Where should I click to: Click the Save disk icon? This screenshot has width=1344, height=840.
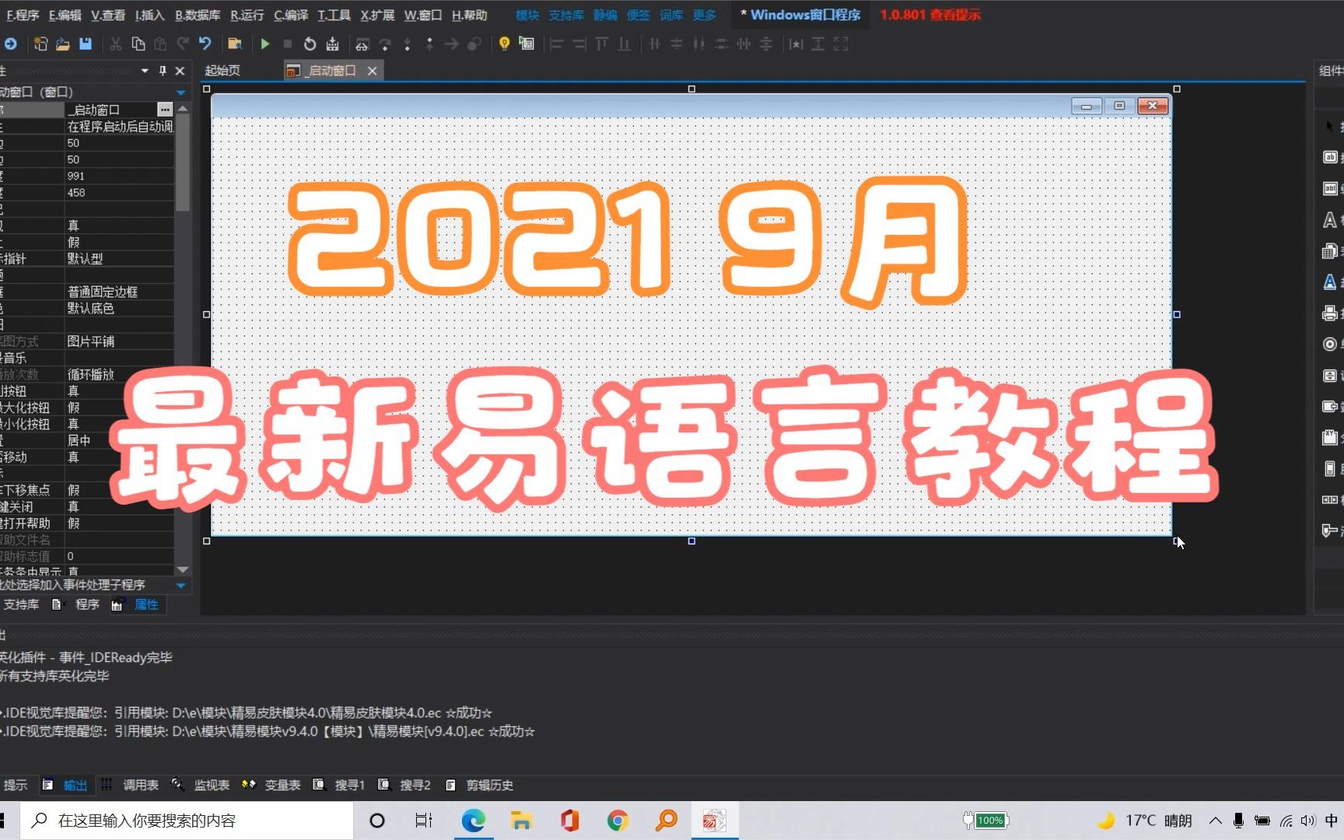coord(86,44)
